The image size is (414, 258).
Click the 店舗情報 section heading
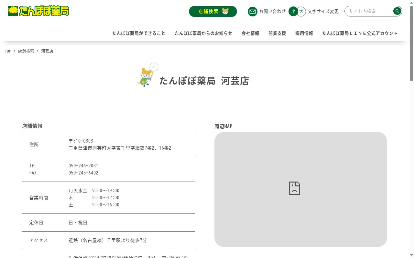pyautogui.click(x=32, y=126)
